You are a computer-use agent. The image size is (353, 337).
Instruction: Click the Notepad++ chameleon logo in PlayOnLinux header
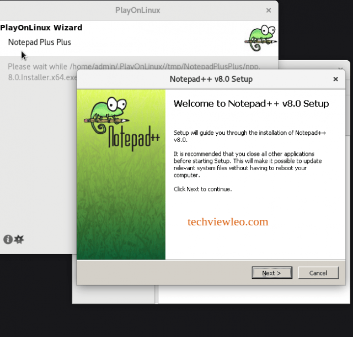(x=261, y=38)
